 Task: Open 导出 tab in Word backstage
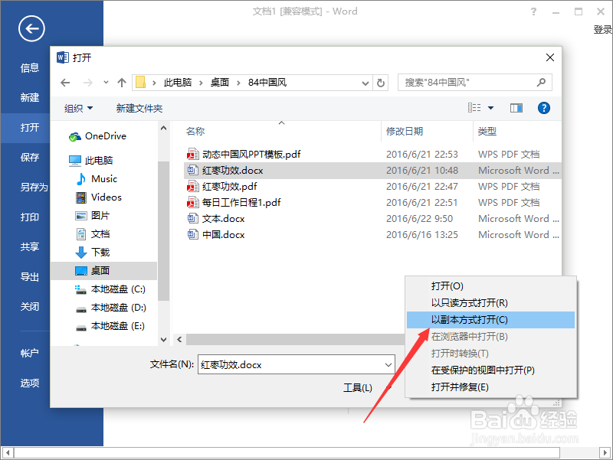(30, 277)
